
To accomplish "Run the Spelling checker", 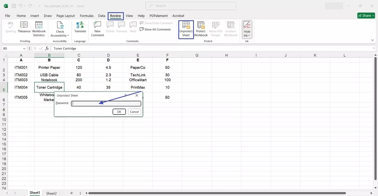I will (10, 28).
